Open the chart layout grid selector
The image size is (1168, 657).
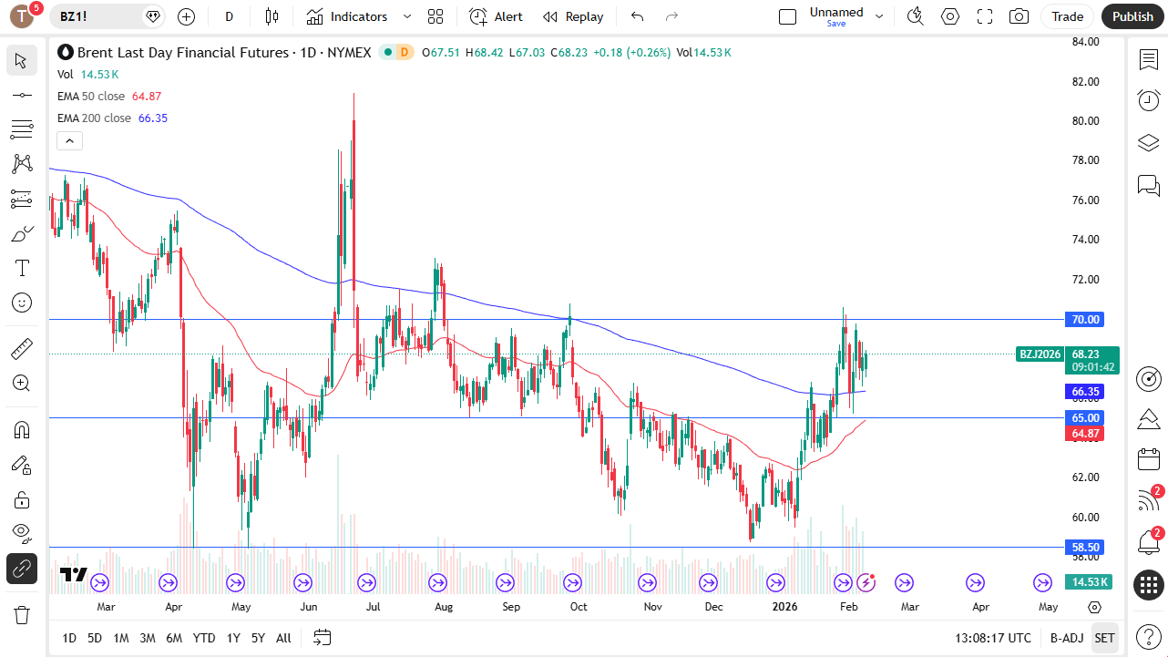tap(435, 16)
